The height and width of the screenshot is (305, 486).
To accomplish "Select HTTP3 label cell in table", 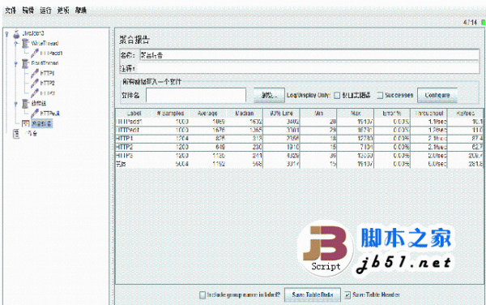I will [x=134, y=155].
